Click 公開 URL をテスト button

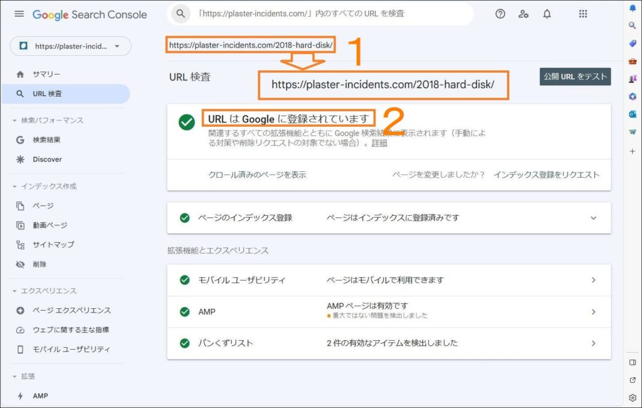(x=575, y=77)
